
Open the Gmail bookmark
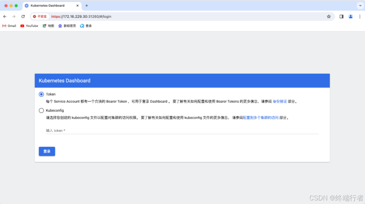pyautogui.click(x=9, y=26)
